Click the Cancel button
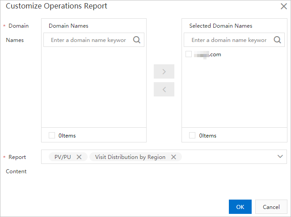 point(271,207)
